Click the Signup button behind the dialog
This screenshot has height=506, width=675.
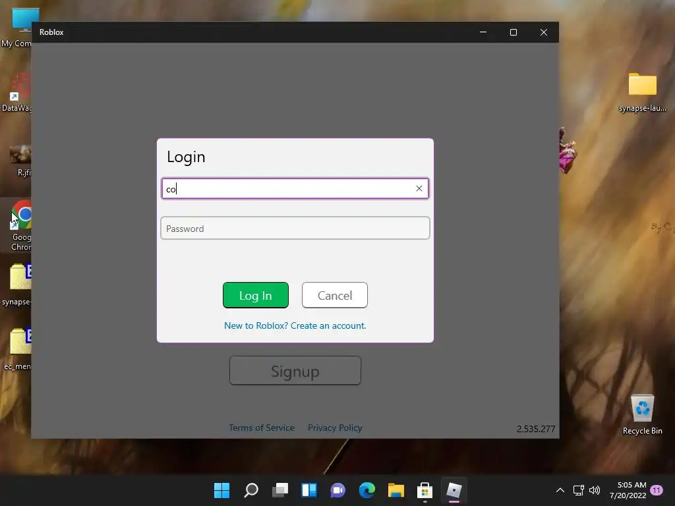point(295,370)
